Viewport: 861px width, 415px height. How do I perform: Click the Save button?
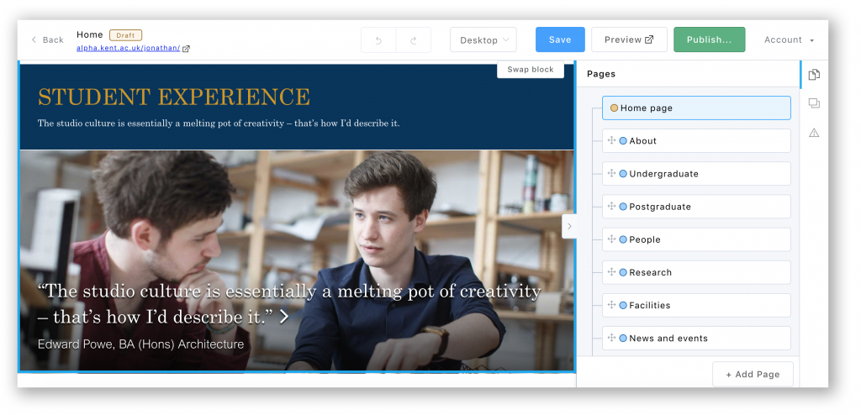[560, 40]
